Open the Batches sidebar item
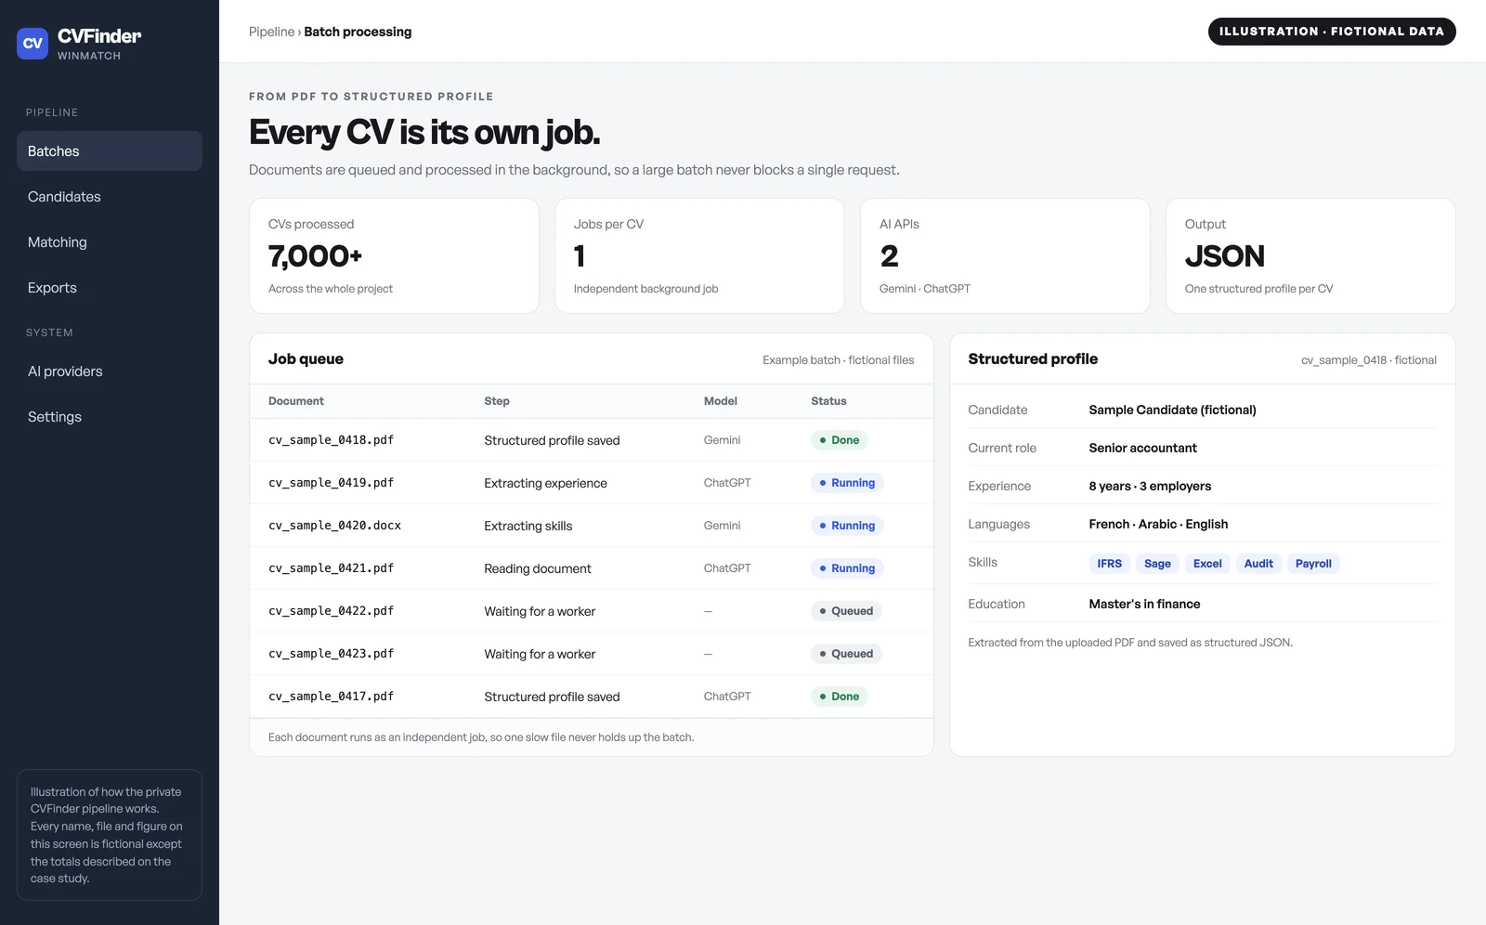Viewport: 1486px width, 925px height. (110, 150)
